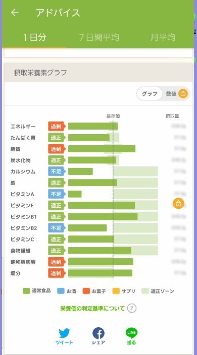Open the 月平均 tab
Viewport: 197px width, 355px height.
pyautogui.click(x=163, y=37)
